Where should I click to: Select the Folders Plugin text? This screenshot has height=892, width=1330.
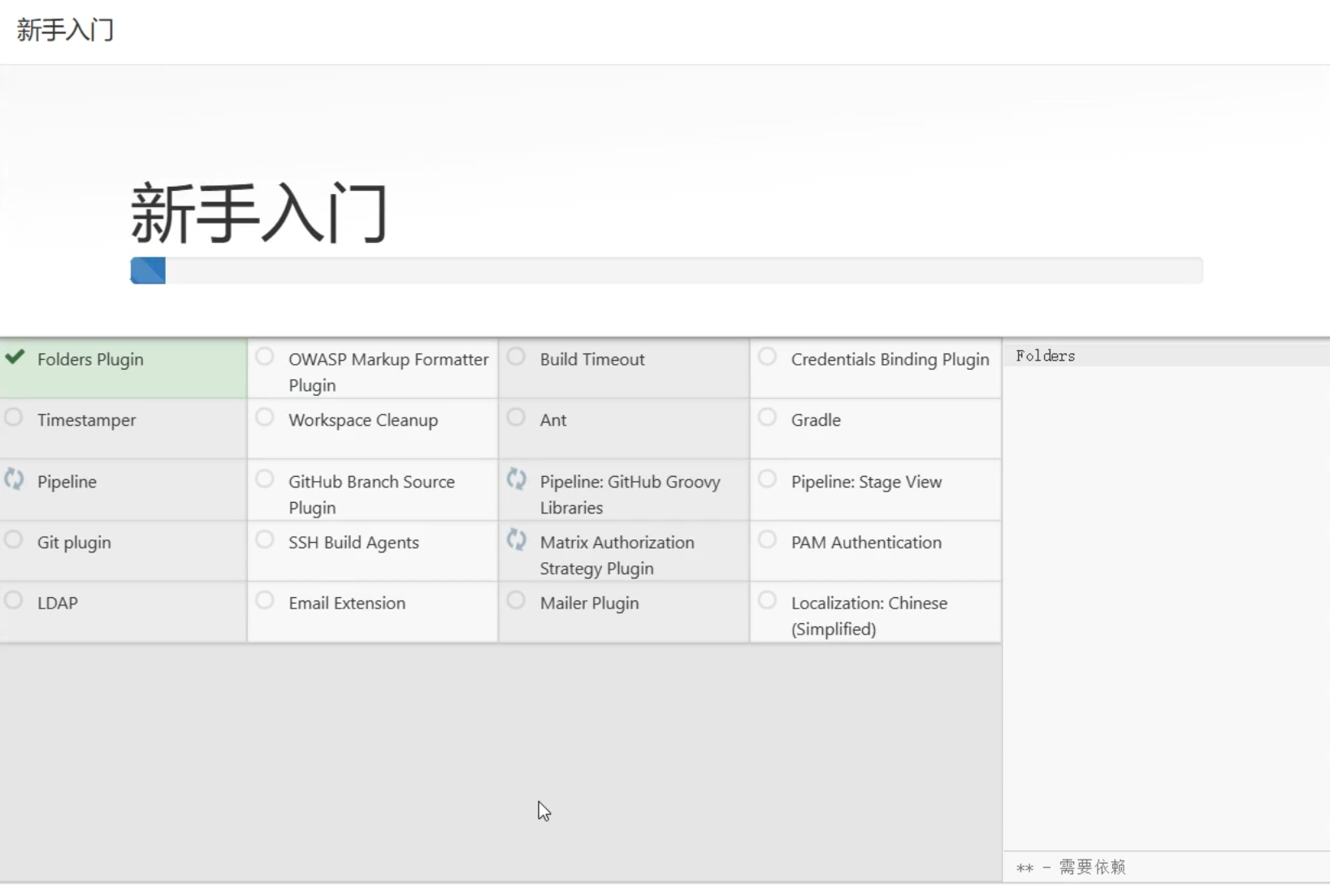click(x=90, y=359)
